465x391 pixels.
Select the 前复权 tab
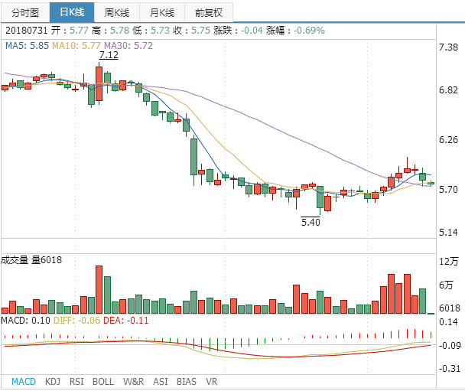click(209, 12)
